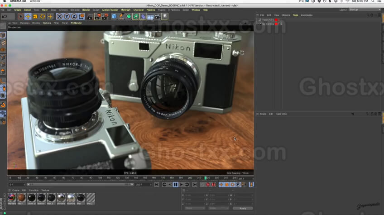Lock the Y axis
Viewport: 384px width, 215px height.
click(x=67, y=16)
